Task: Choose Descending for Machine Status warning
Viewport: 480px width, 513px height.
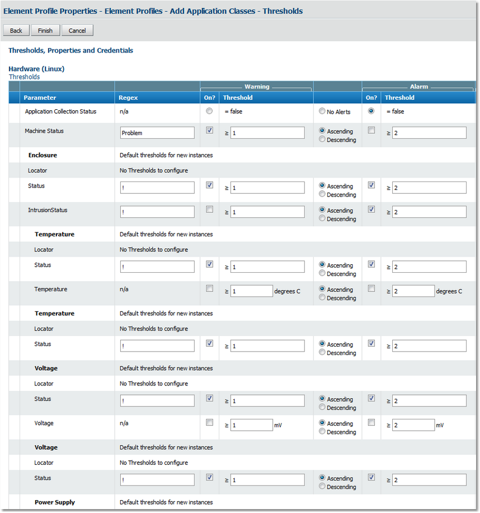Action: click(322, 139)
